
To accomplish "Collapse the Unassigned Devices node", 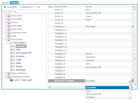I will pos(4,77).
